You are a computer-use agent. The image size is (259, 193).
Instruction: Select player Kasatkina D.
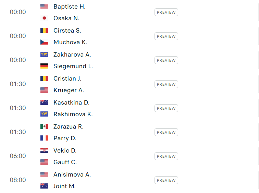[x=71, y=102]
